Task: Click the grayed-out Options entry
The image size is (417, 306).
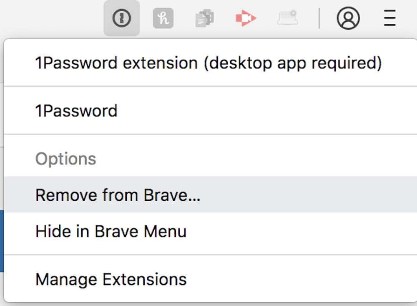Action: click(x=66, y=159)
